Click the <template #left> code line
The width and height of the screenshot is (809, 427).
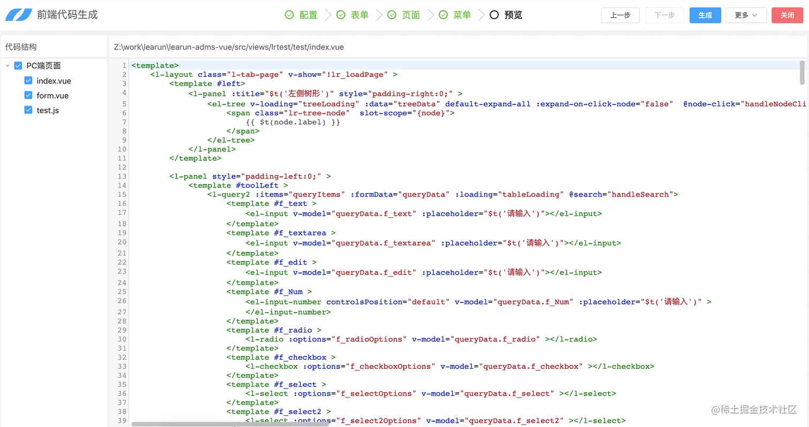[x=207, y=83]
